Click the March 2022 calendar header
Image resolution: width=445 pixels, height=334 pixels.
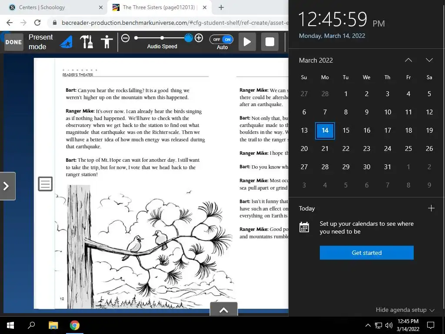pyautogui.click(x=315, y=60)
